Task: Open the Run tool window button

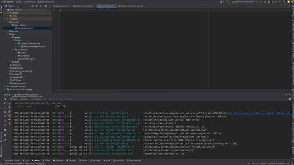Action: click(x=26, y=160)
